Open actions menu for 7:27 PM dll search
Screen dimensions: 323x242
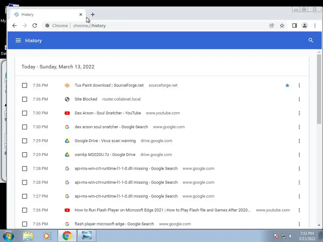tap(299, 196)
